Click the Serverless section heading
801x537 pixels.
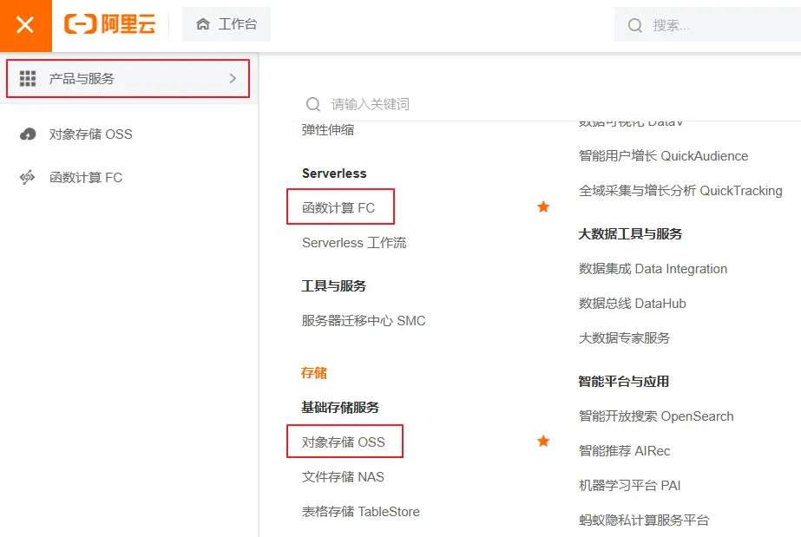tap(334, 173)
